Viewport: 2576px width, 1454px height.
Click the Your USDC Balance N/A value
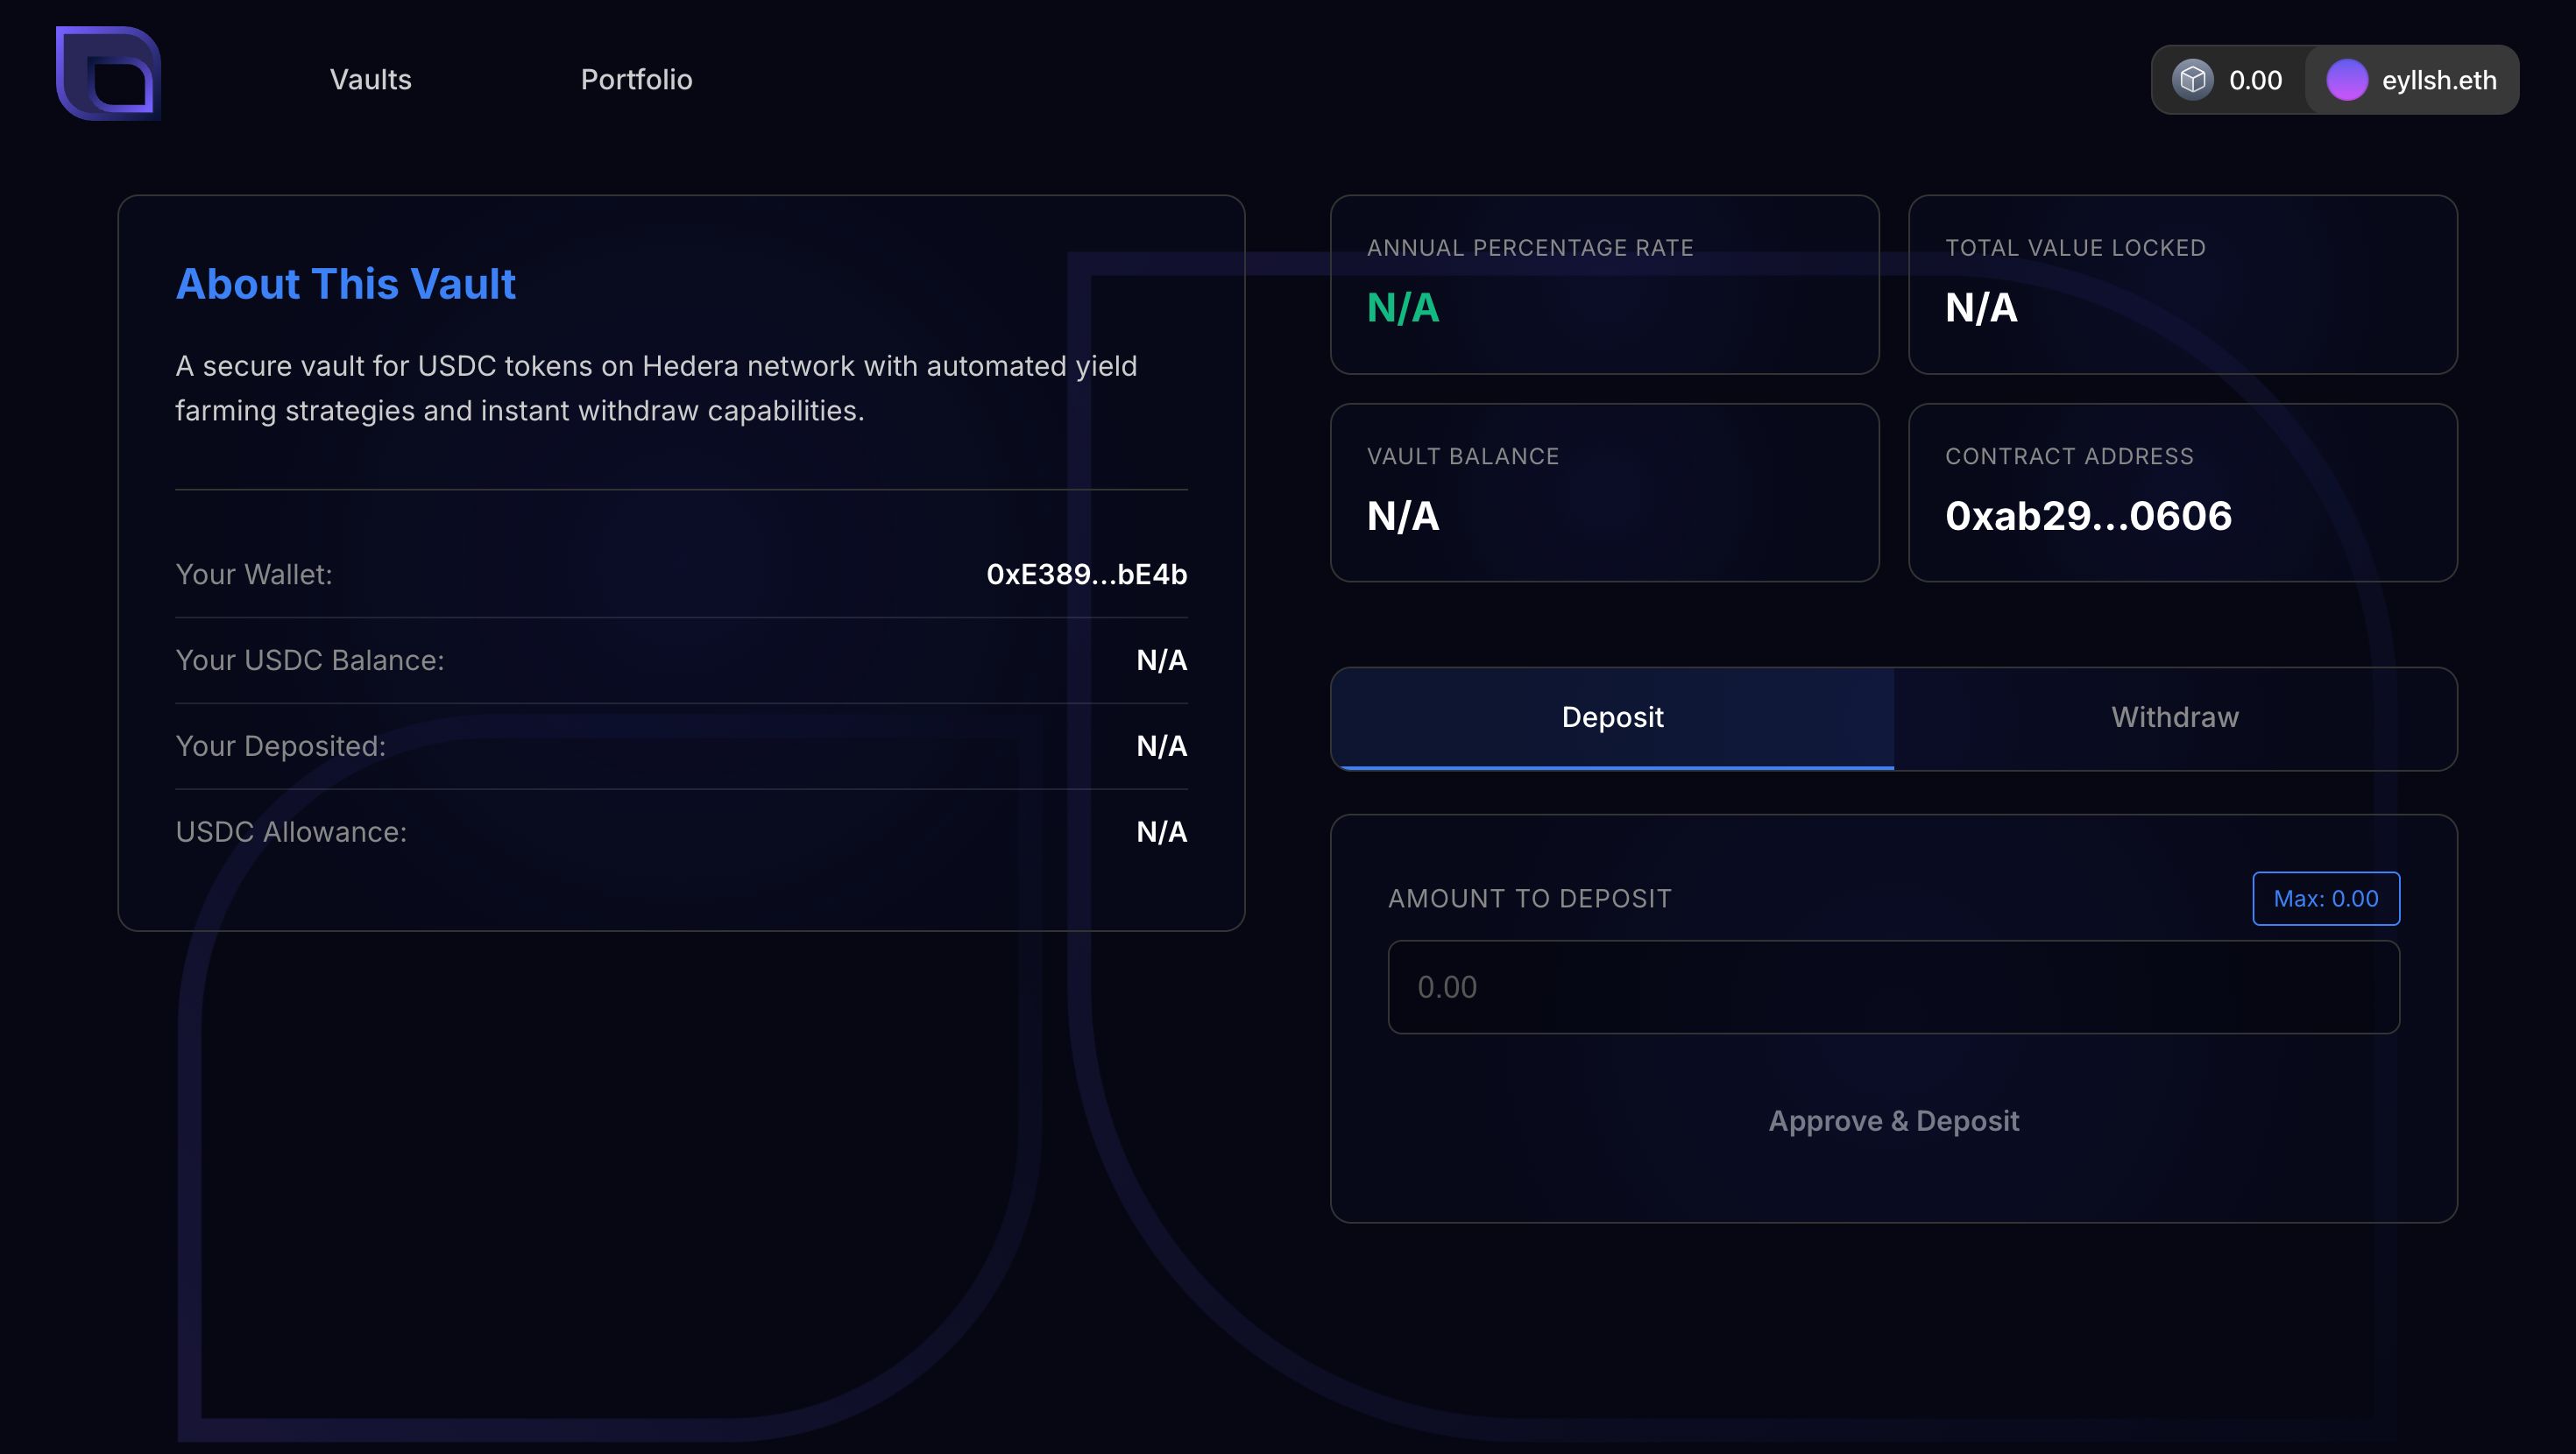[x=1161, y=660]
